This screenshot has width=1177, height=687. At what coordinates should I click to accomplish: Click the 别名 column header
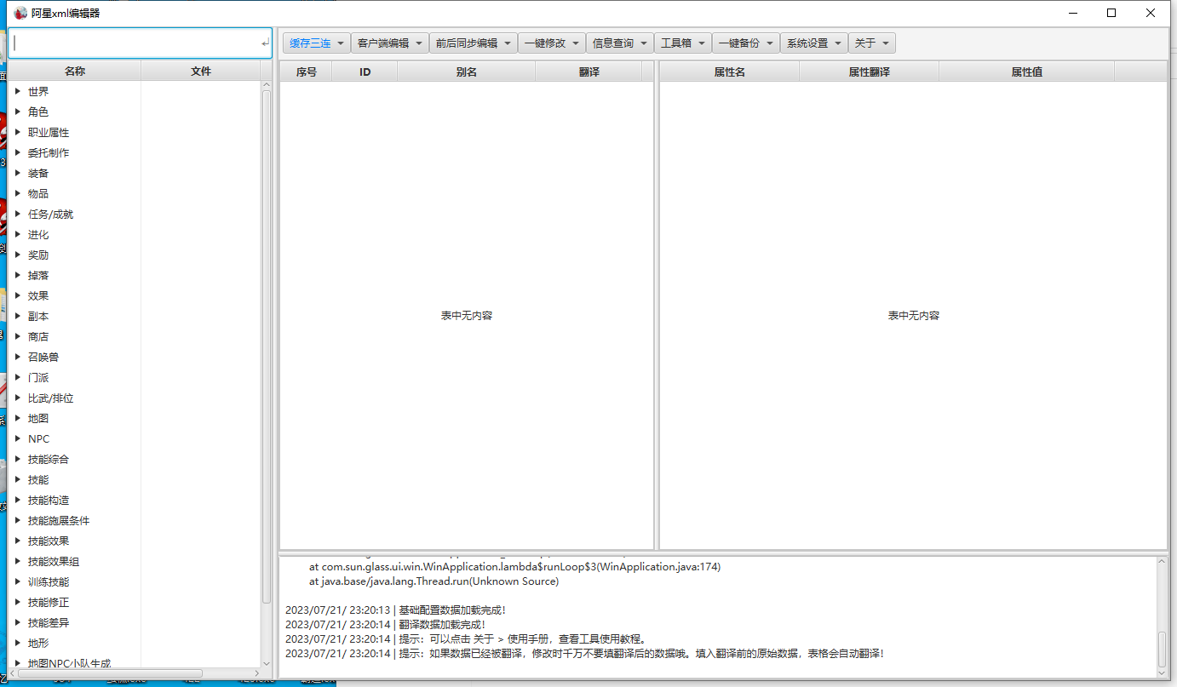(x=467, y=72)
